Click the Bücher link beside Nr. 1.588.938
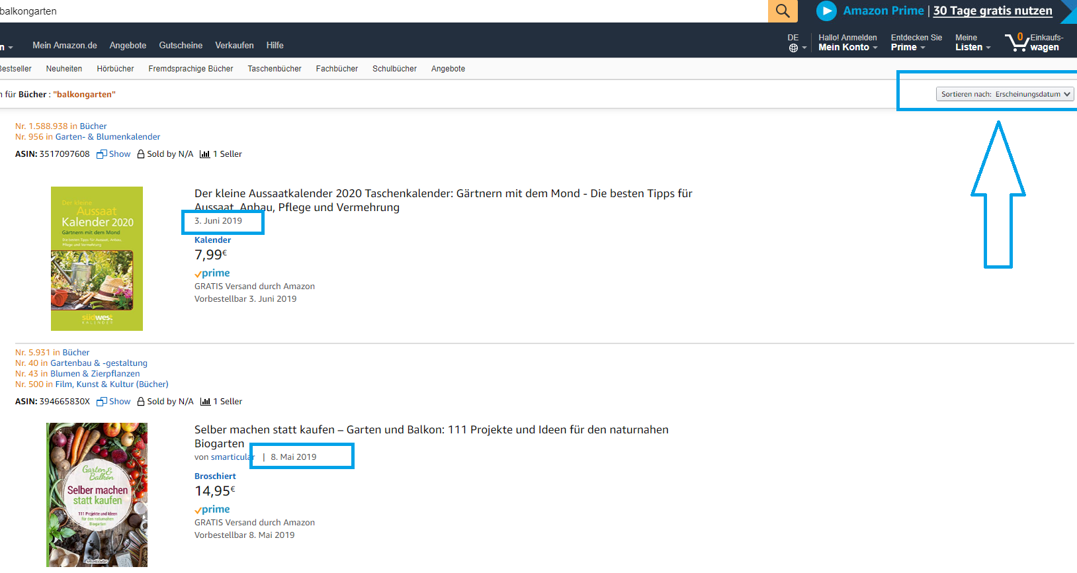 tap(93, 126)
